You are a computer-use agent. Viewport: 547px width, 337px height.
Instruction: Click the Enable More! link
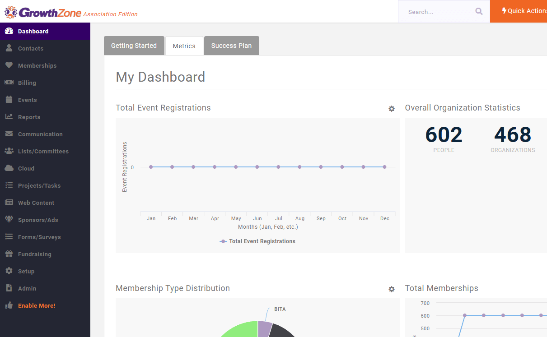(37, 305)
